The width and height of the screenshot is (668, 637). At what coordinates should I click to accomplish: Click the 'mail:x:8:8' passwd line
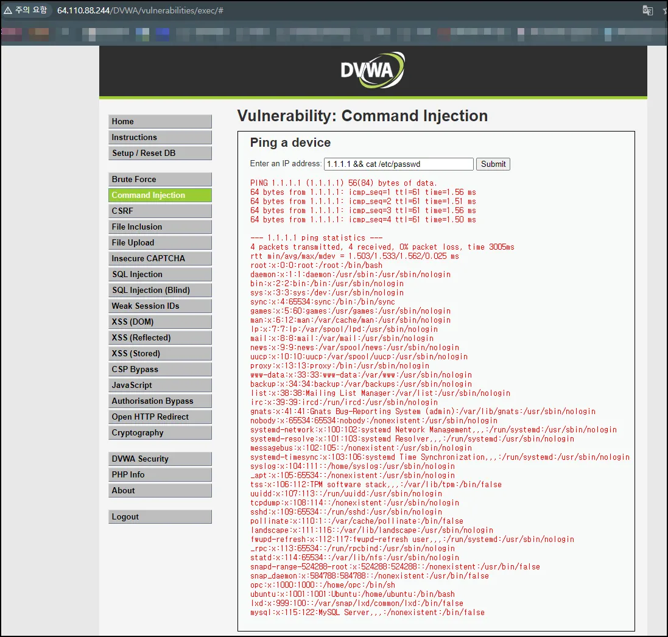(x=342, y=339)
